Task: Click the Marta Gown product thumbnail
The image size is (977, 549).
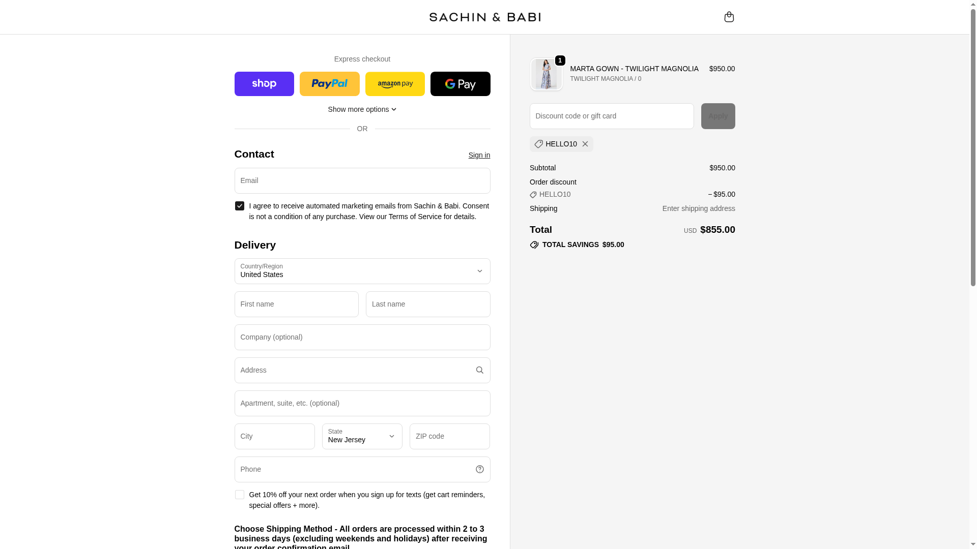Action: [546, 74]
